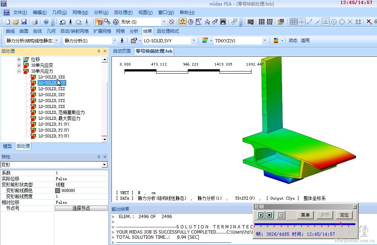Select LO-SOLID, SZZ in result tree

(52, 89)
